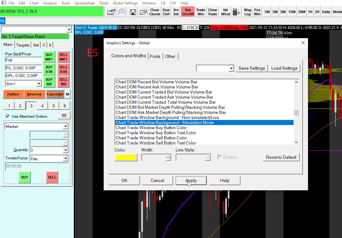
Task: Click the orange Flatten button
Action: click(13, 94)
